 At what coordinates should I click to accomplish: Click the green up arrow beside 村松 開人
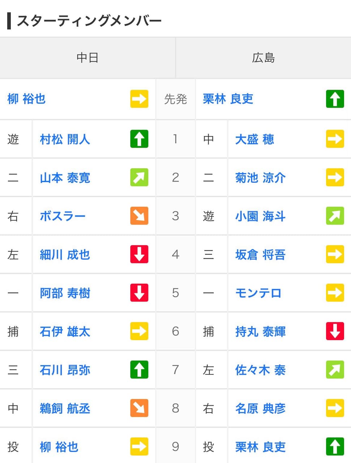139,139
